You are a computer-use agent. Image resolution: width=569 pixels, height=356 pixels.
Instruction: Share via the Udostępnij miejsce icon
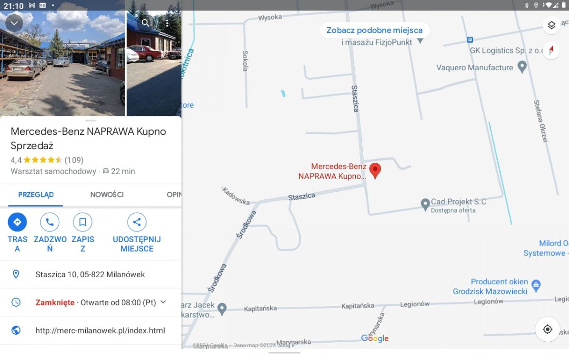137,222
